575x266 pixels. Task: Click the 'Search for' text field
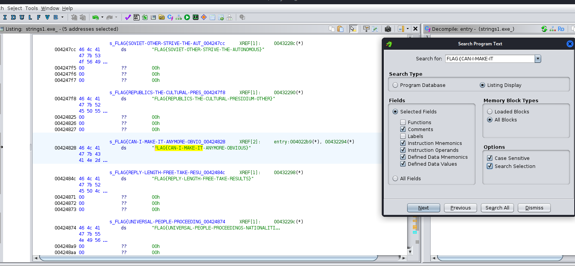tap(490, 59)
